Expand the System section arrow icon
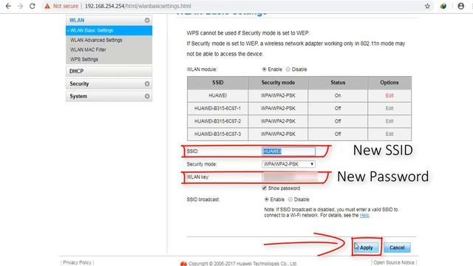The image size is (473, 266). 147,96
